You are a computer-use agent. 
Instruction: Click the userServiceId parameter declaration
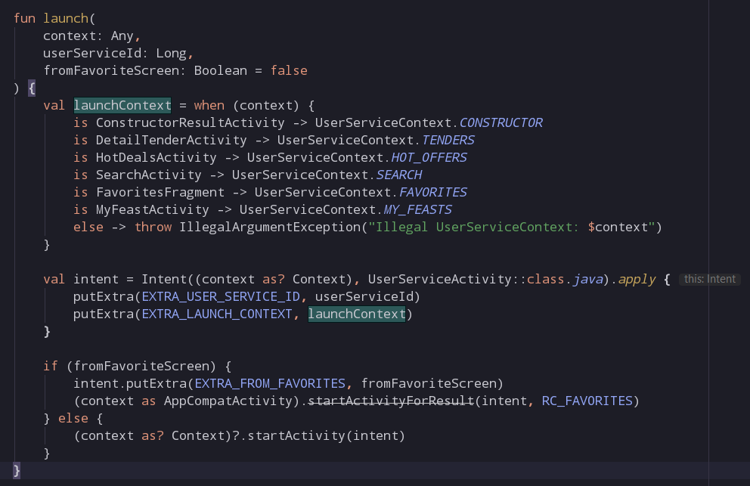point(118,53)
